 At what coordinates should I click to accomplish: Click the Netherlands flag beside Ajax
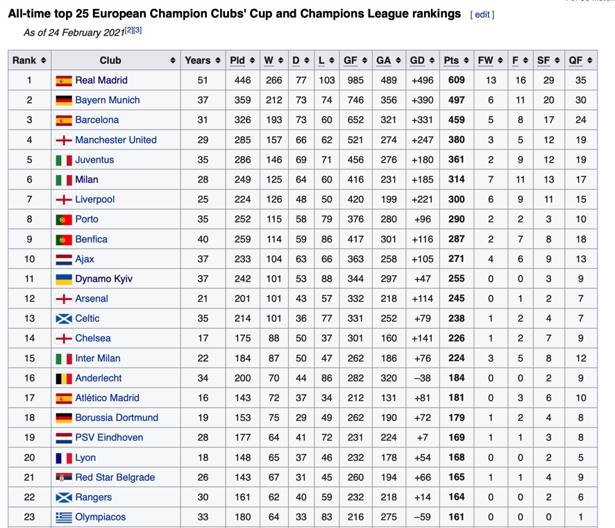tap(64, 259)
